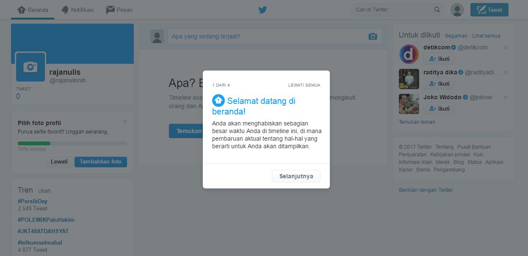Click the Selanjutnya button
Image resolution: width=528 pixels, height=256 pixels.
click(x=296, y=176)
